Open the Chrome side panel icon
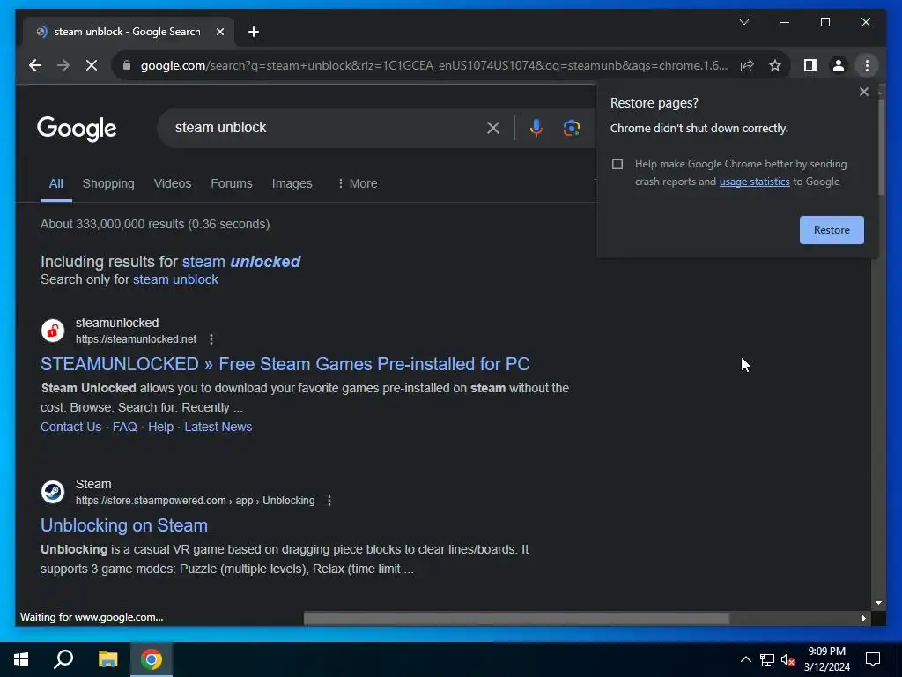 click(x=810, y=65)
